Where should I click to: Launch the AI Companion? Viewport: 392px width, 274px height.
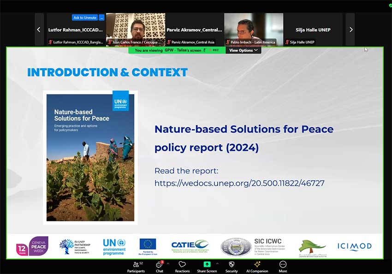click(257, 265)
